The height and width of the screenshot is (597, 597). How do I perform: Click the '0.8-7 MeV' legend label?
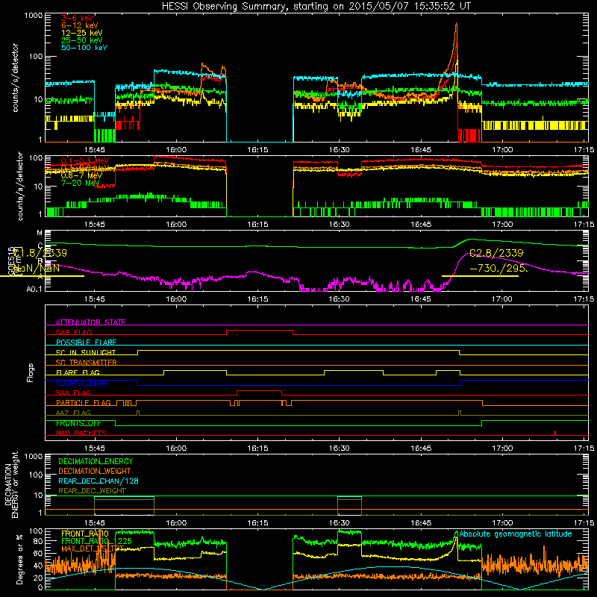(81, 175)
